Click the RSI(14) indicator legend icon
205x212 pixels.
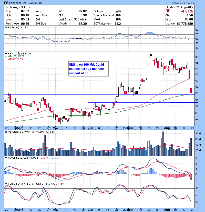point(6,27)
